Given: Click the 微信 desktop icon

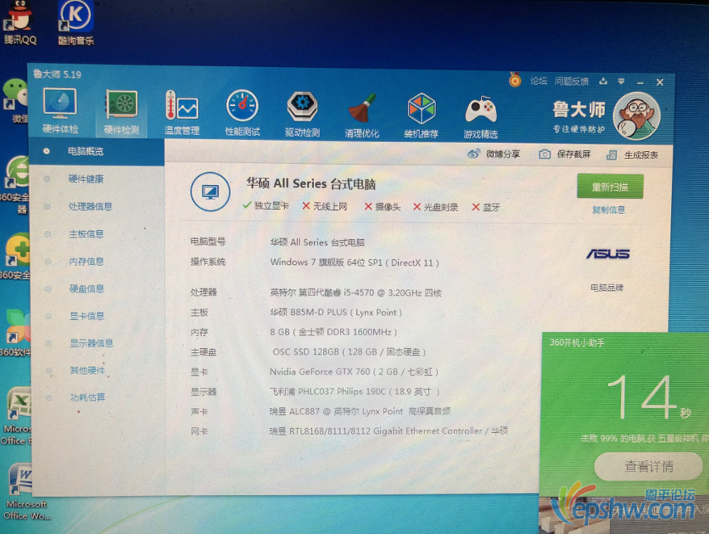Looking at the screenshot, I should [16, 101].
